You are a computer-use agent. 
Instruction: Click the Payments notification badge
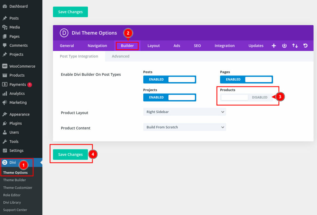pyautogui.click(x=30, y=85)
